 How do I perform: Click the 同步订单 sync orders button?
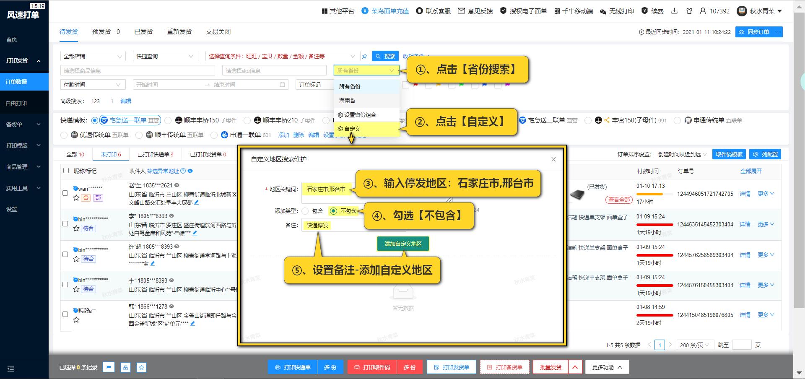755,31
